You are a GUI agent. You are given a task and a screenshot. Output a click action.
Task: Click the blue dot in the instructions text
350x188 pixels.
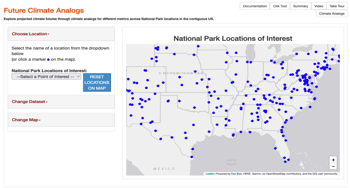tap(48, 59)
